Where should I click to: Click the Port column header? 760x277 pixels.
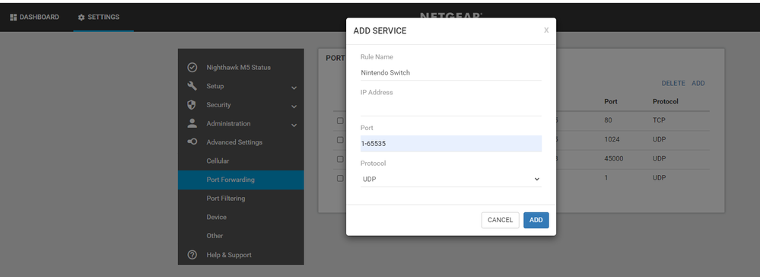click(611, 101)
